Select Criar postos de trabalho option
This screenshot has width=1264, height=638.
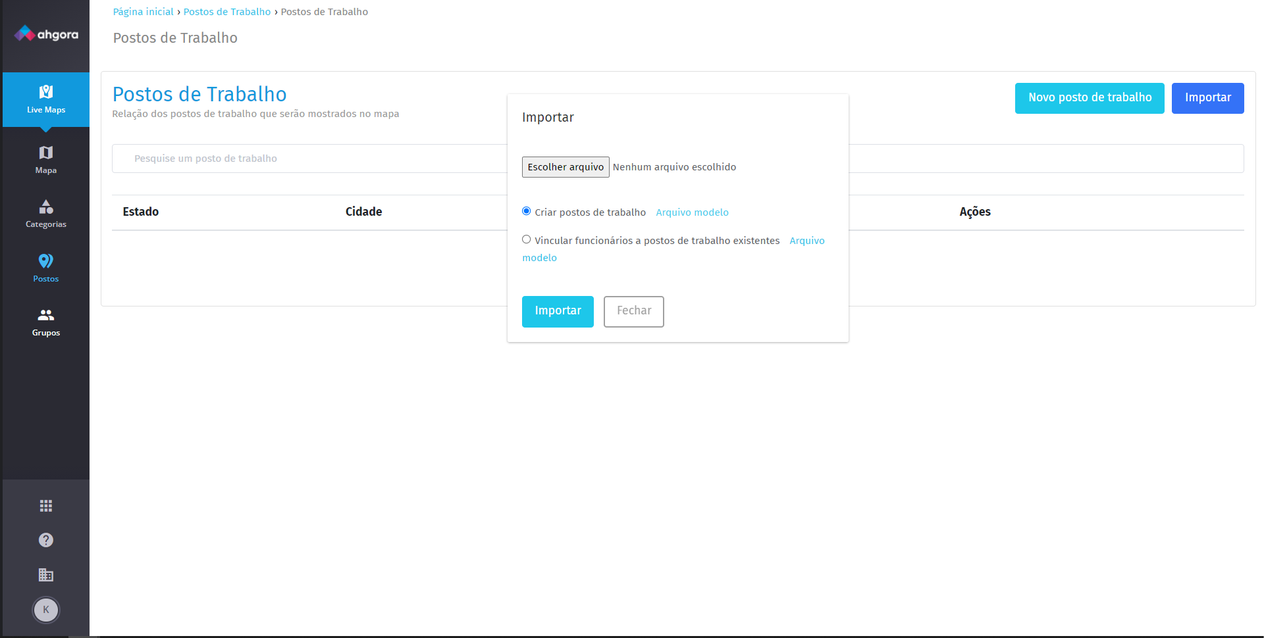527,211
